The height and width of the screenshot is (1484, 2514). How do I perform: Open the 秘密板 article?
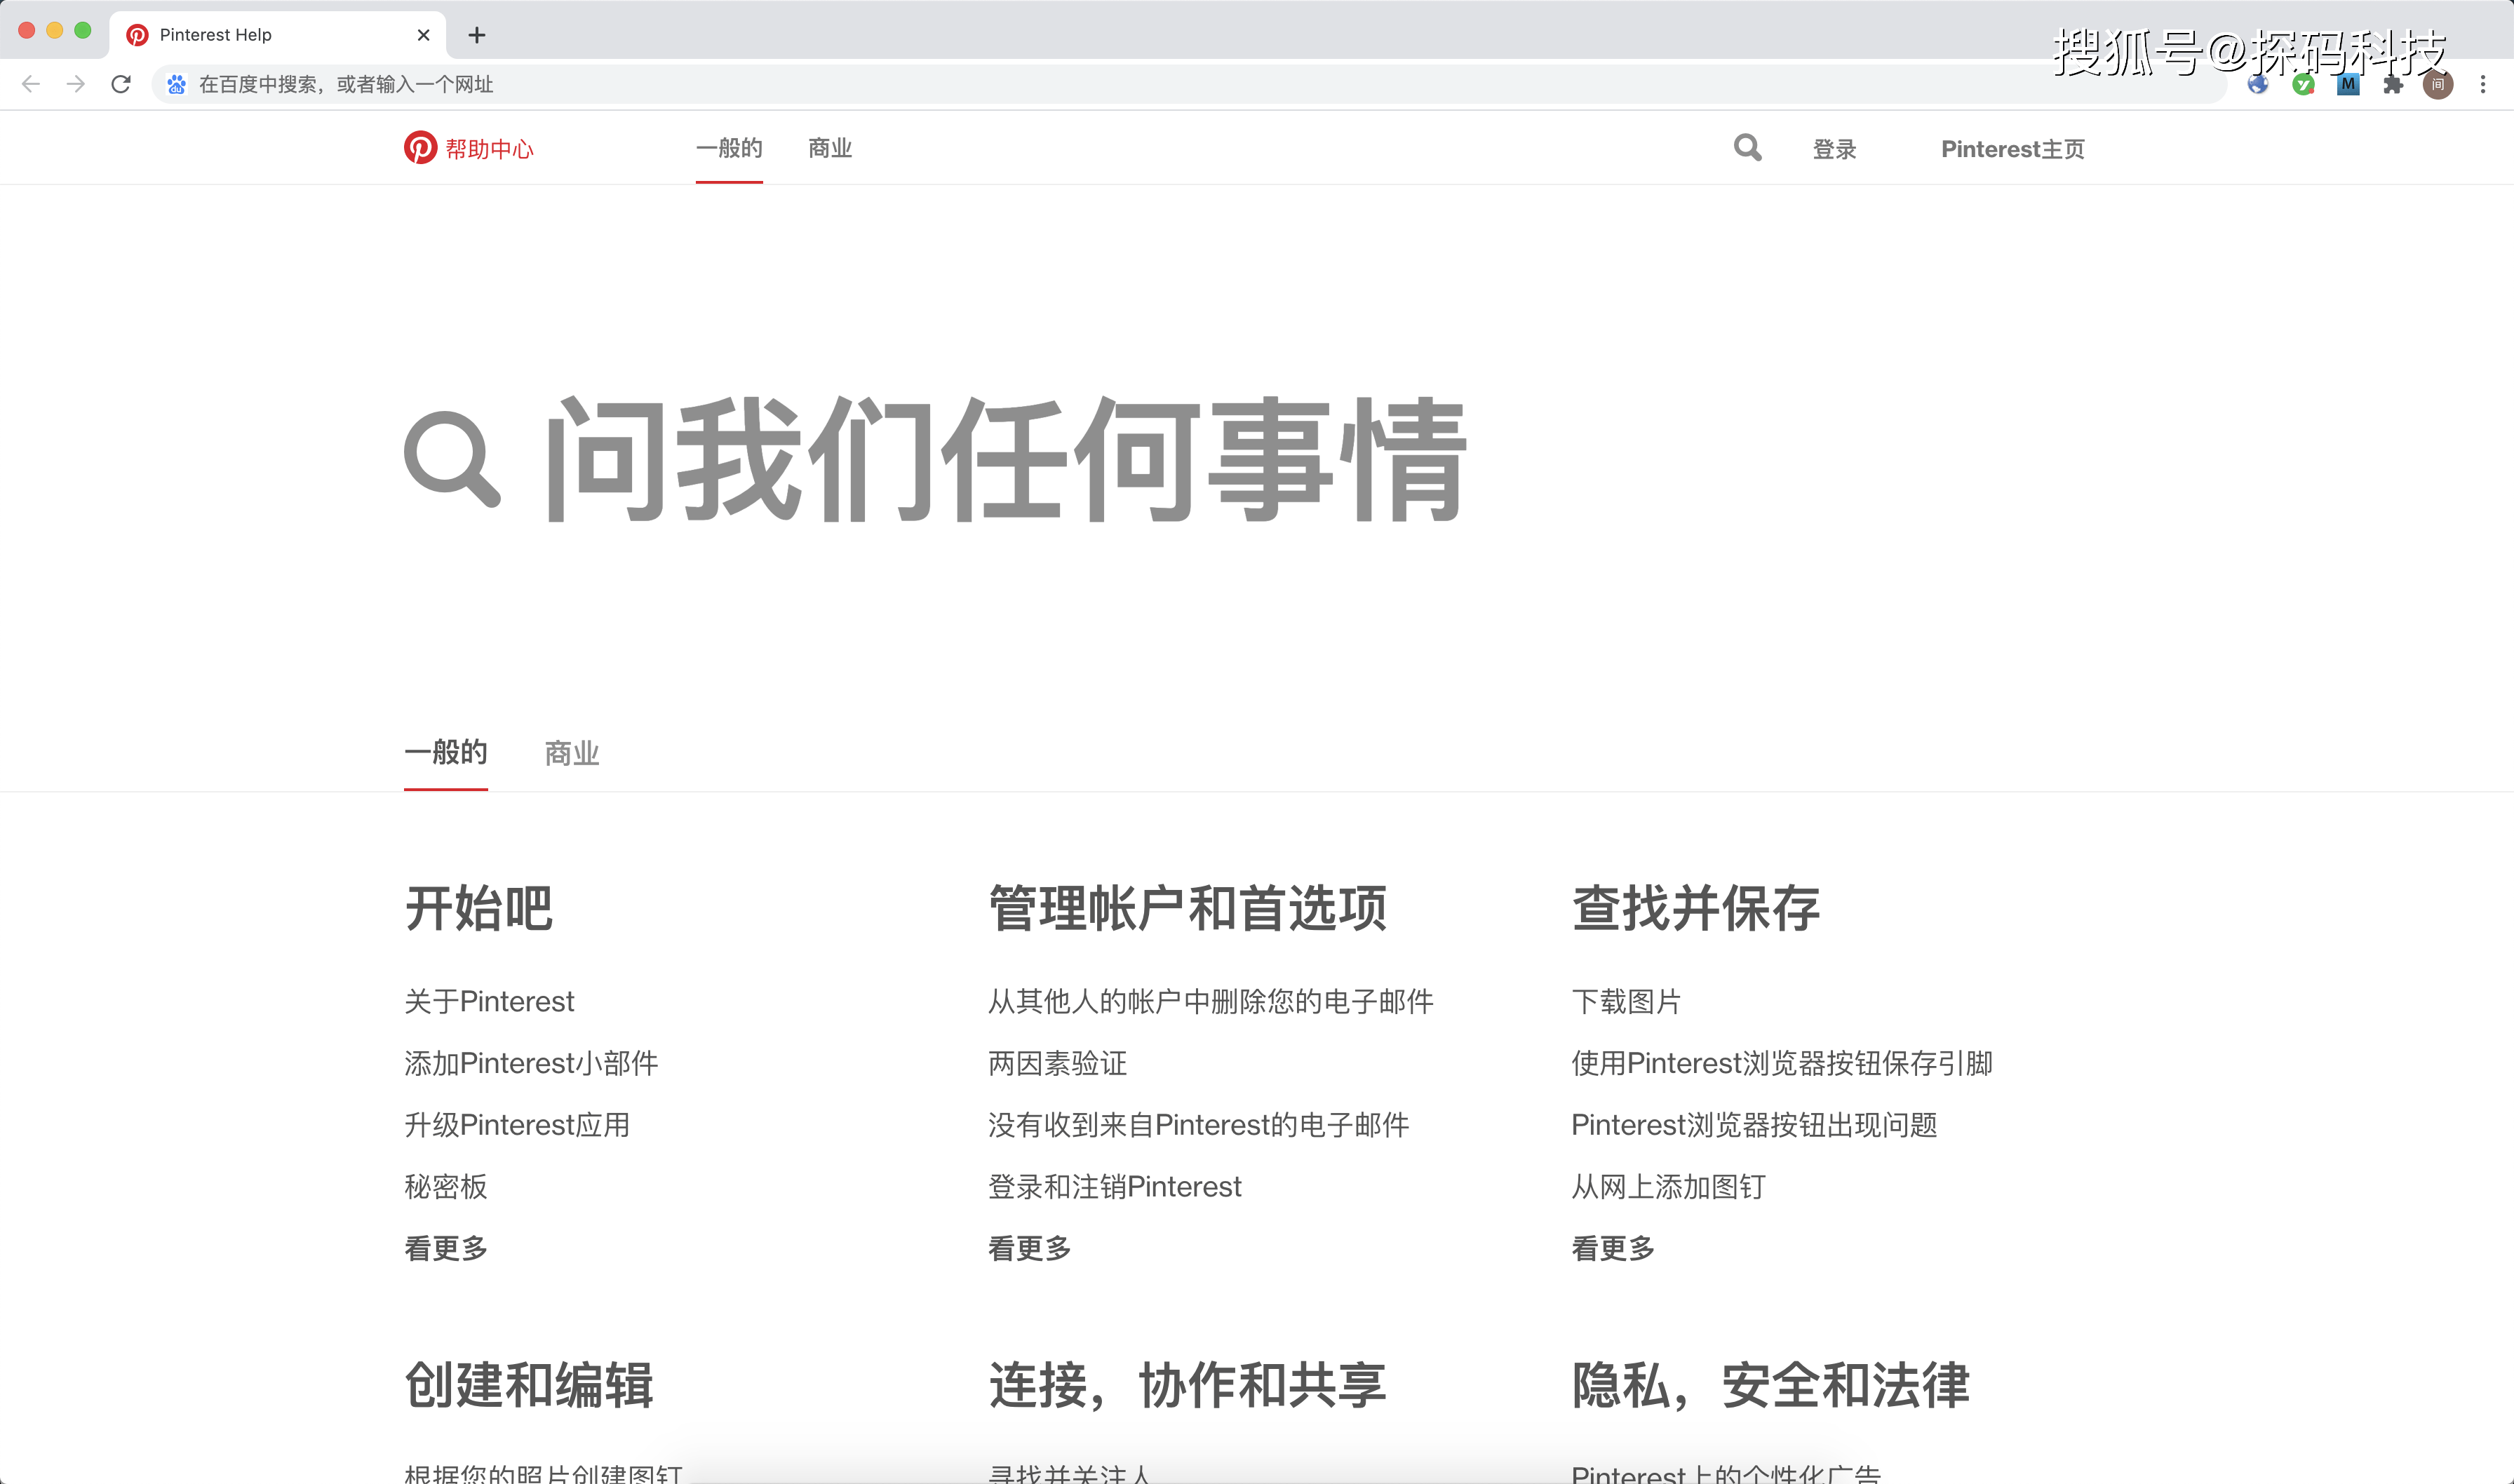pos(446,1187)
